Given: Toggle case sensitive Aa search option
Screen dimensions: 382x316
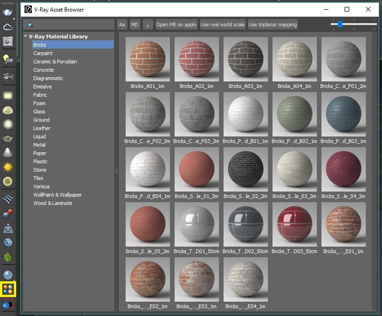Looking at the screenshot, I should click(122, 25).
